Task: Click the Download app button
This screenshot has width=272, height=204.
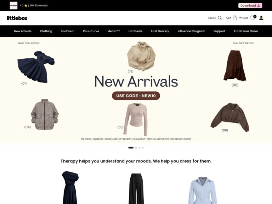Action: click(x=250, y=6)
